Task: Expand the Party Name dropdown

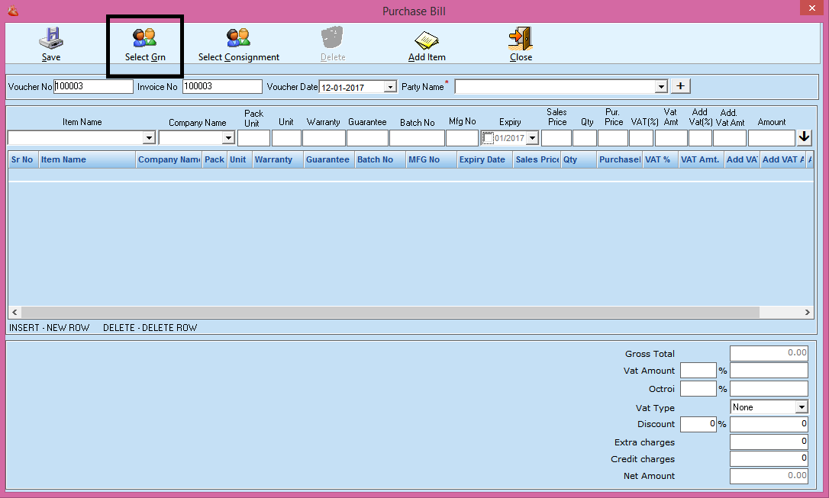Action: point(661,87)
